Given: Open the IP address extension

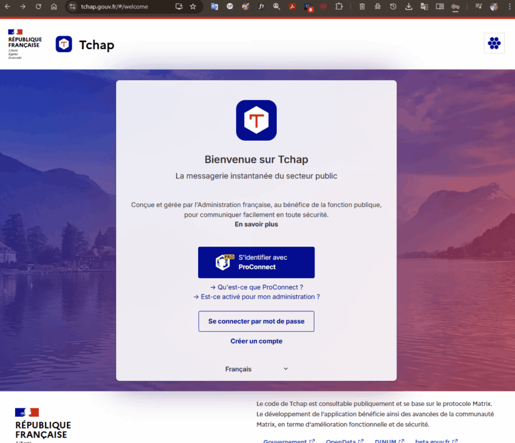Looking at the screenshot, I should (x=230, y=6).
